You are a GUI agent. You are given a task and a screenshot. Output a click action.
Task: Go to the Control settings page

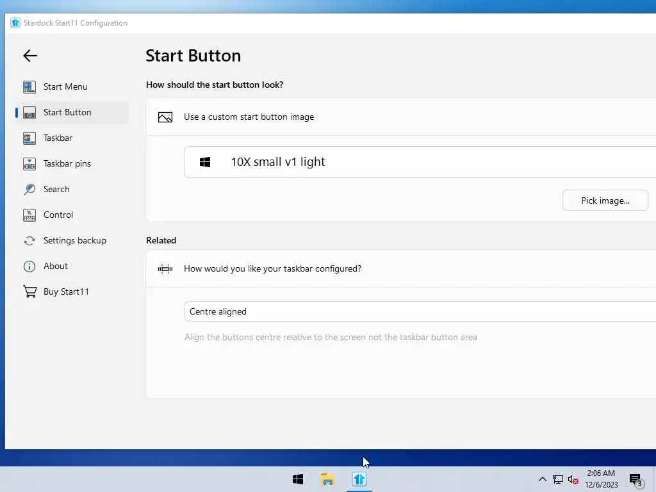tap(72, 215)
